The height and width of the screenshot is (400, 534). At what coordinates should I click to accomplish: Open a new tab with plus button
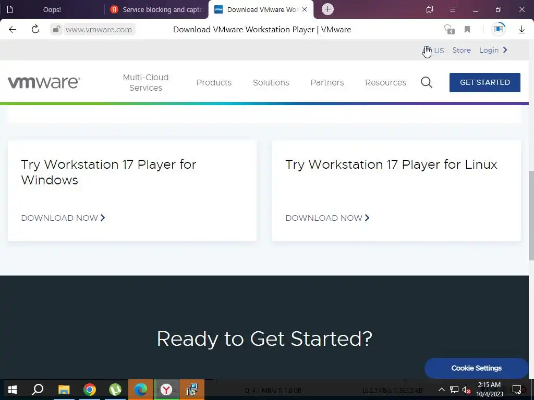327,9
